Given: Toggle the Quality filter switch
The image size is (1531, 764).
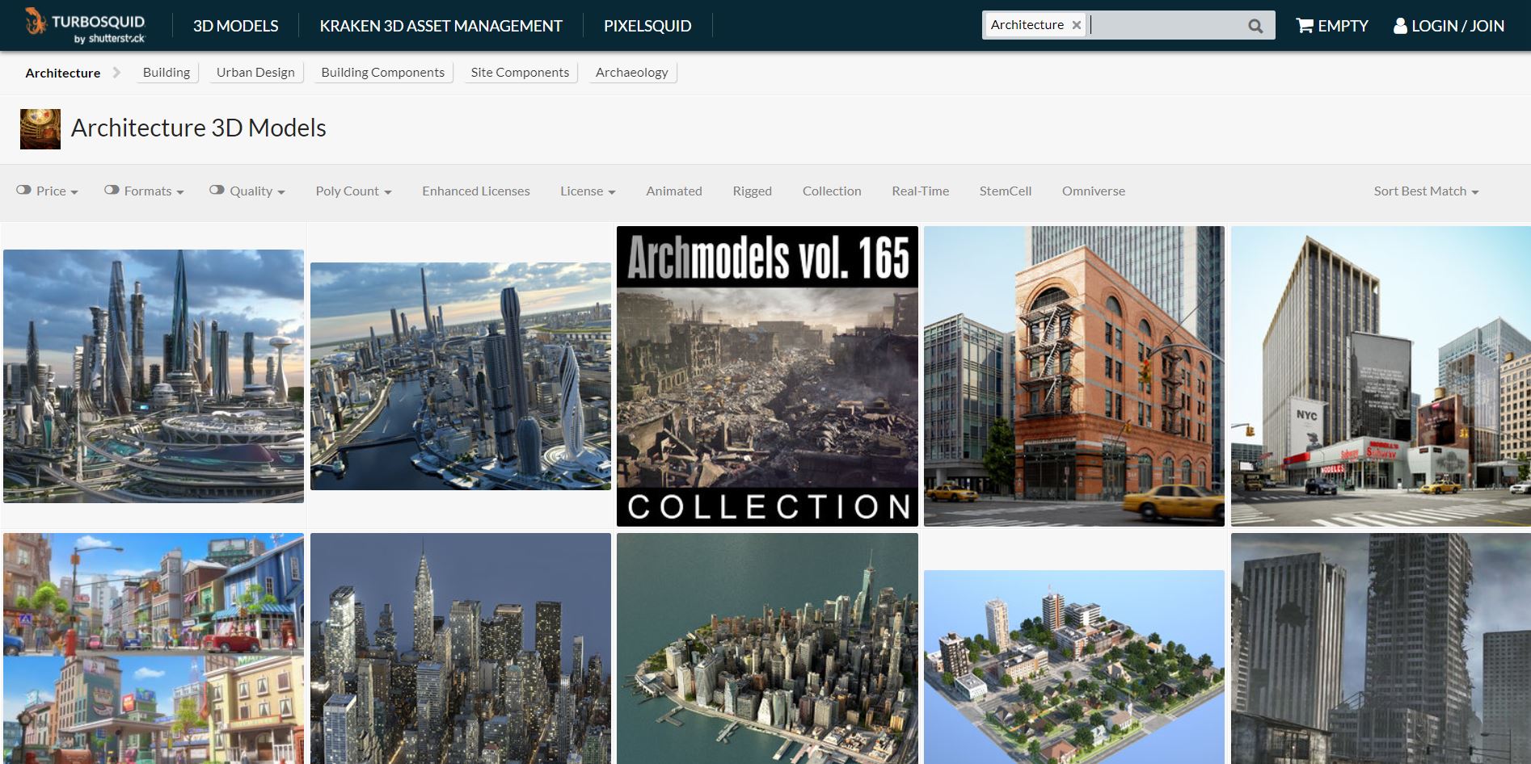Looking at the screenshot, I should tap(217, 191).
